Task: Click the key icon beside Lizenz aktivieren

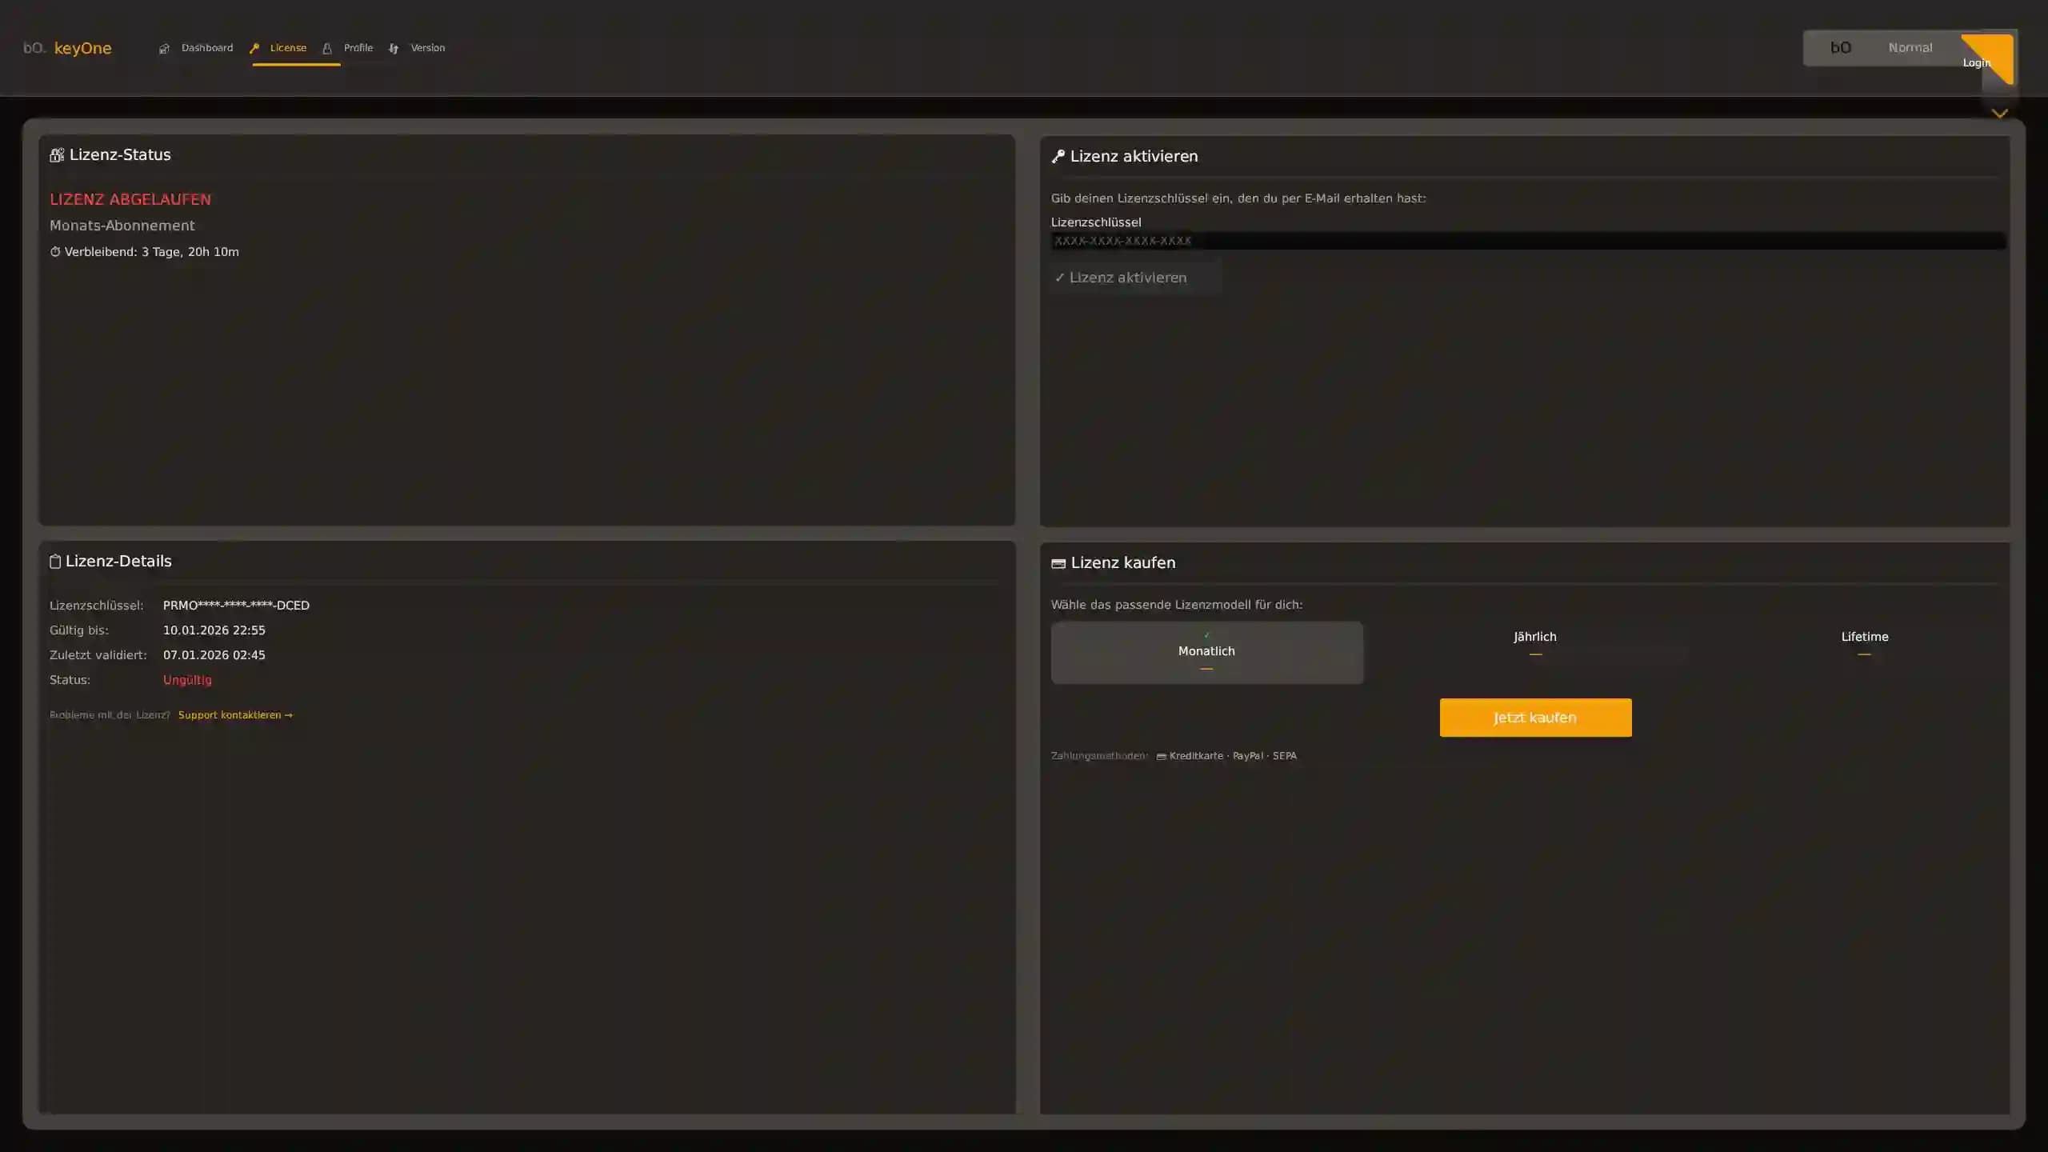Action: (1058, 157)
